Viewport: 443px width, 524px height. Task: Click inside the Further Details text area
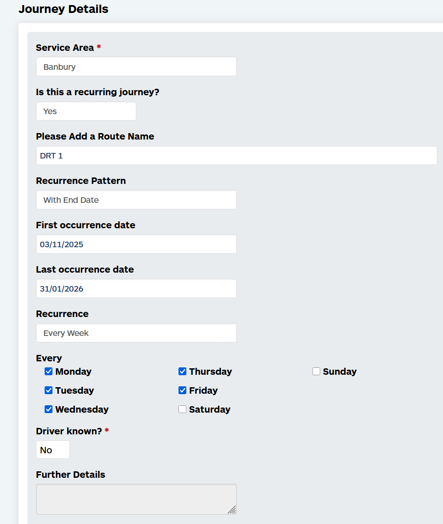coord(136,499)
